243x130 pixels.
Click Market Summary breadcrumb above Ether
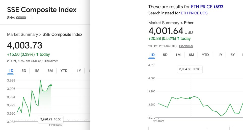click(164, 23)
